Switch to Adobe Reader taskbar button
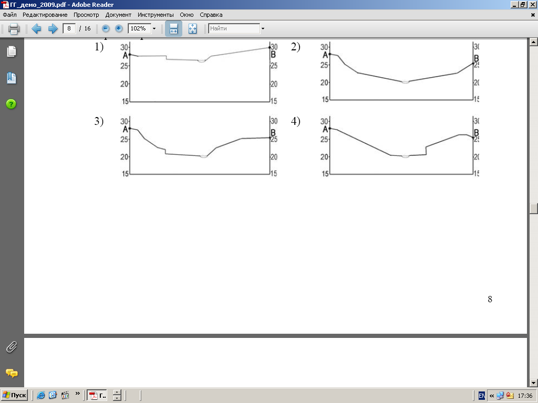The width and height of the screenshot is (538, 403). [x=97, y=396]
